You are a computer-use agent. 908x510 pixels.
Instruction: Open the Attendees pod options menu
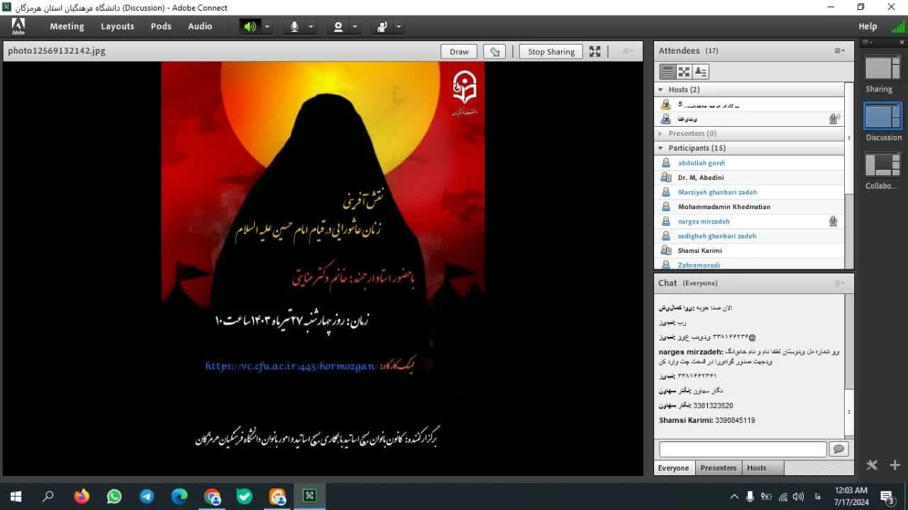(839, 50)
